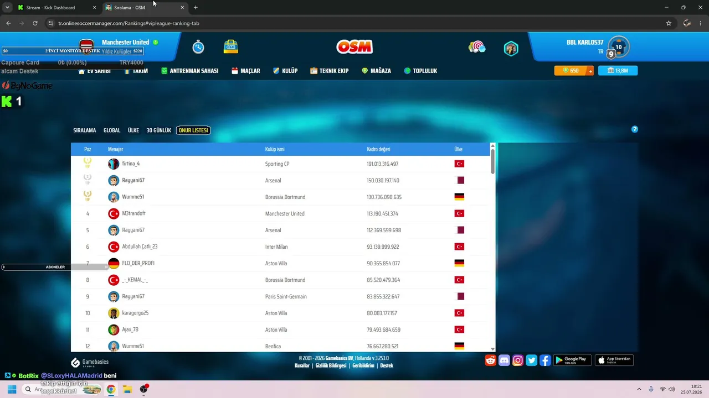Open a new browser tab
The width and height of the screenshot is (709, 398).
(x=196, y=8)
